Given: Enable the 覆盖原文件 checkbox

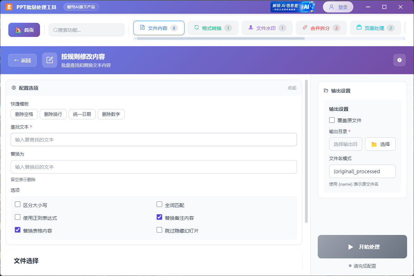Looking at the screenshot, I should [332, 120].
